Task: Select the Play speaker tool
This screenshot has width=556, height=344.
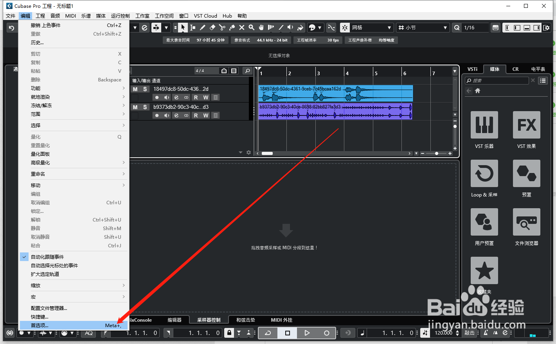Action: pyautogui.click(x=290, y=27)
